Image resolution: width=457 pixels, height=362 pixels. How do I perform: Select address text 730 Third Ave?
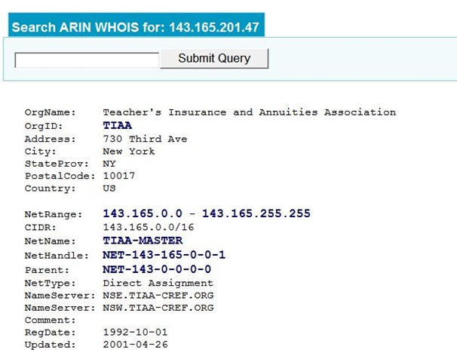click(145, 139)
